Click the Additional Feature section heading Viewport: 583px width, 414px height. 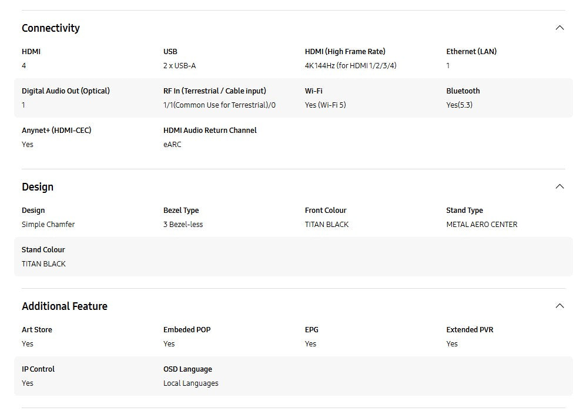pos(65,306)
